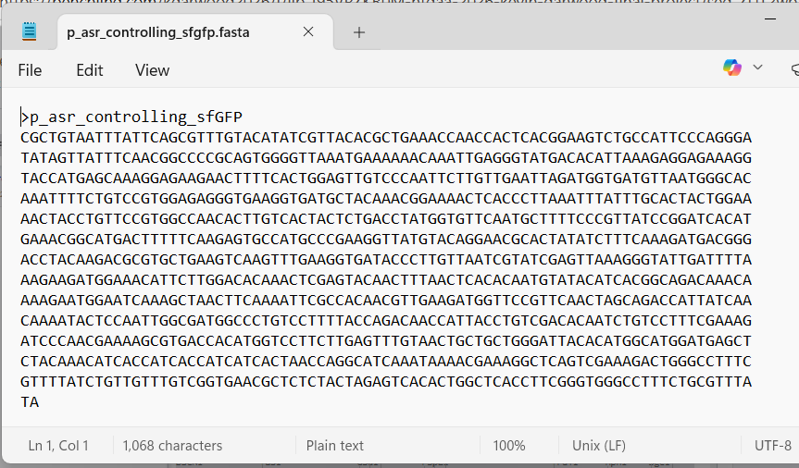Click the 100% zoom status entry
Image resolution: width=799 pixels, height=468 pixels.
[x=508, y=446]
